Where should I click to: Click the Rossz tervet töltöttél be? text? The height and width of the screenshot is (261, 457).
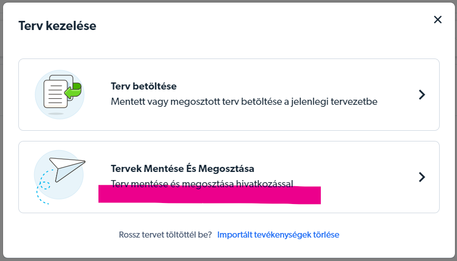click(165, 235)
